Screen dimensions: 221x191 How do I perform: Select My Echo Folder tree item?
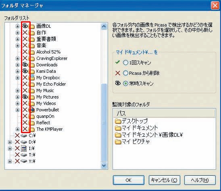pos(51,84)
